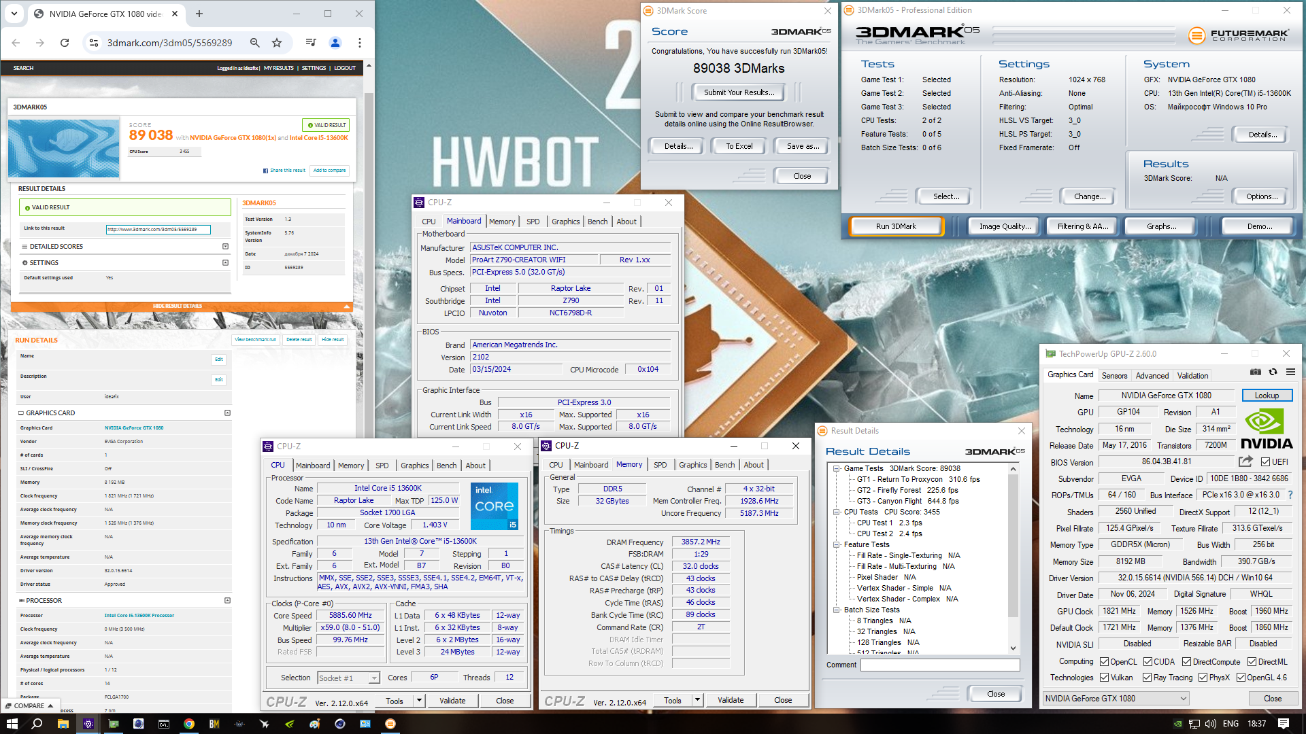Click Bus Interface question mark in GPU-Z
The width and height of the screenshot is (1306, 734).
(x=1290, y=495)
